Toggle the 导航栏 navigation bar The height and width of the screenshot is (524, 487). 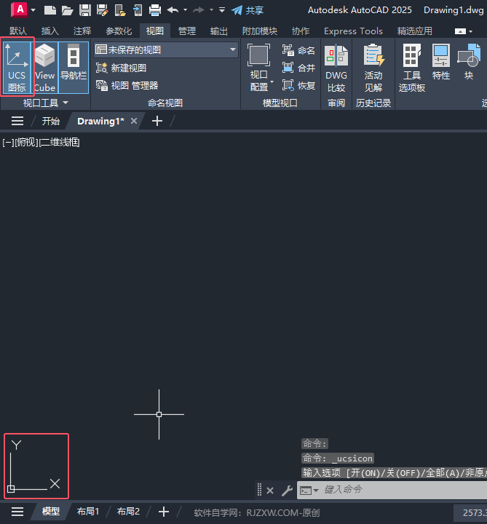tap(74, 68)
